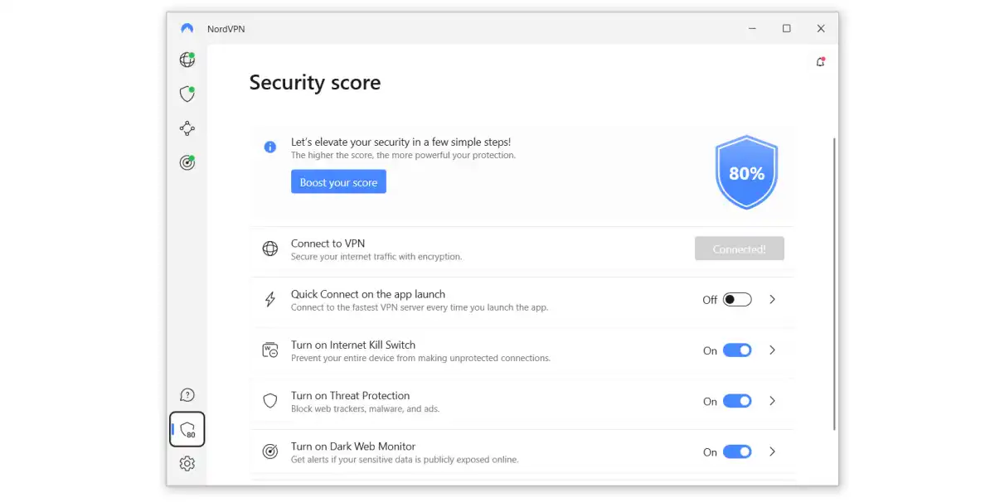Click the notification bell icon
This screenshot has width=995, height=502.
coord(820,62)
